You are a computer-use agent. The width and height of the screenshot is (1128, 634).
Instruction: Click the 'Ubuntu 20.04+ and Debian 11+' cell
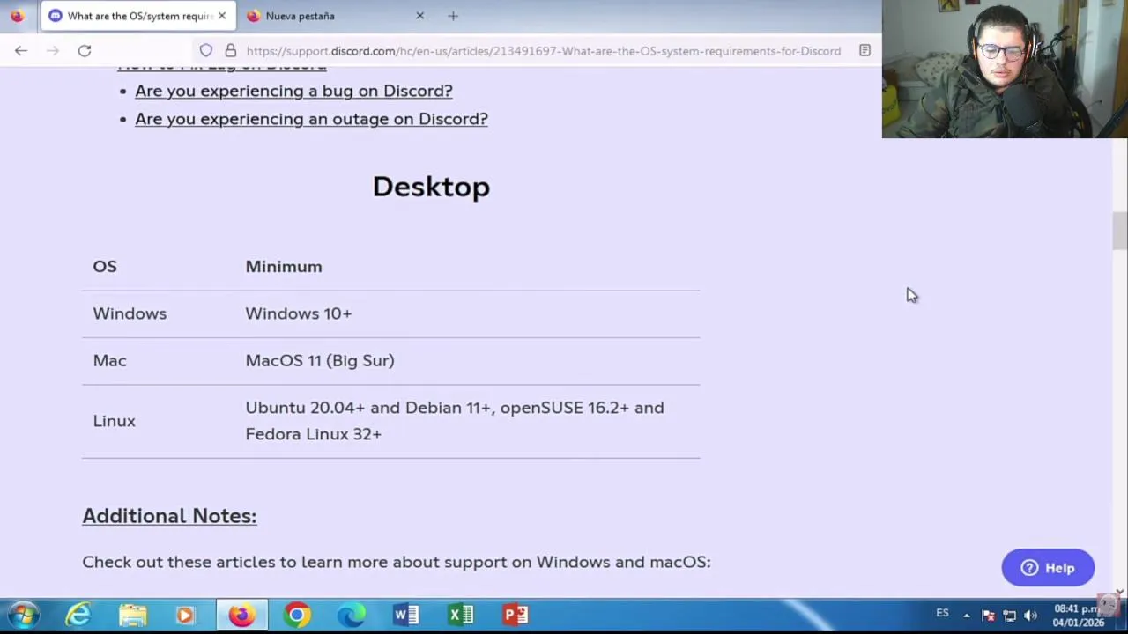[x=455, y=421]
